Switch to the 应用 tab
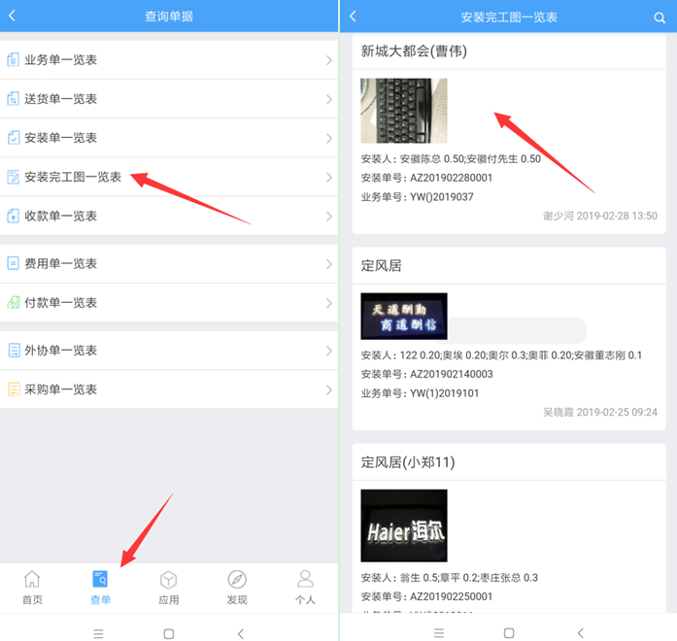 (x=168, y=587)
